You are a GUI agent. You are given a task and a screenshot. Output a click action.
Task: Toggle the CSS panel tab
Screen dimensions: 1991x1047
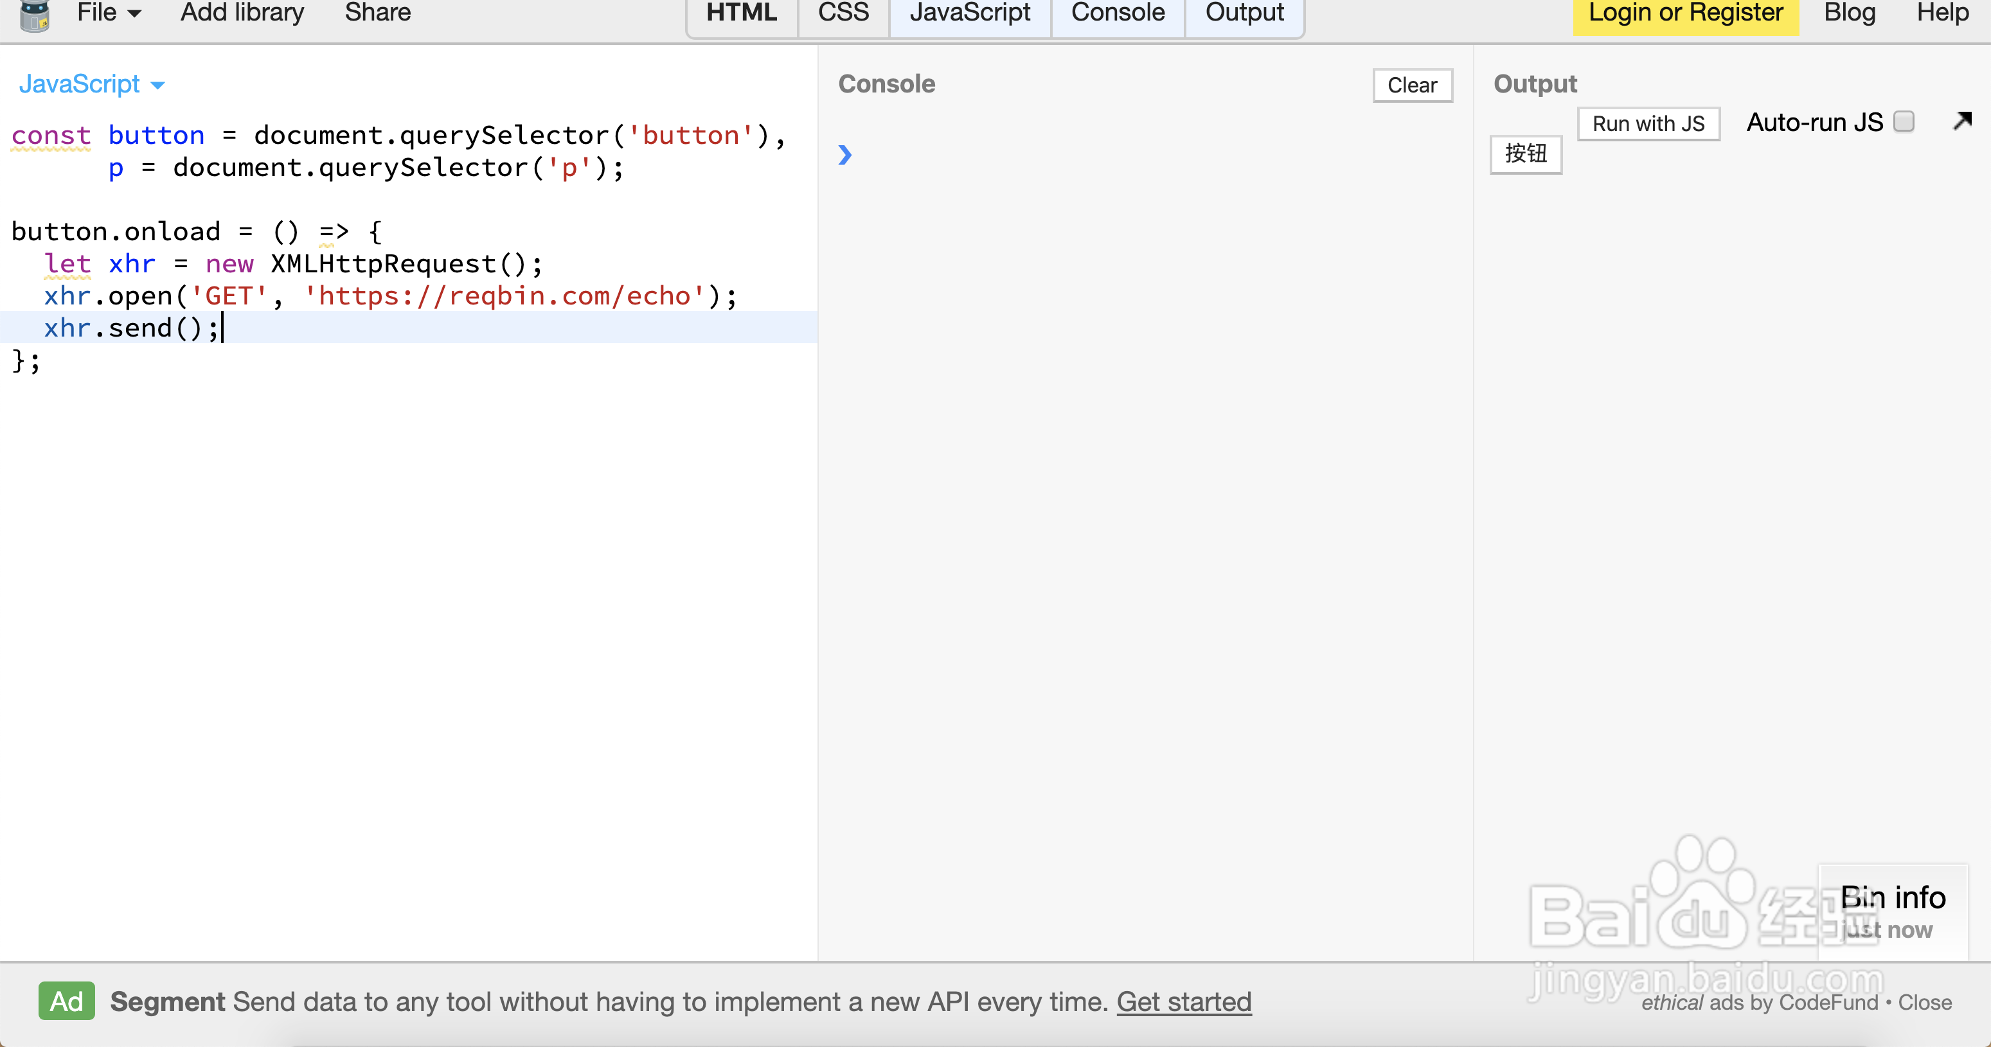(843, 13)
